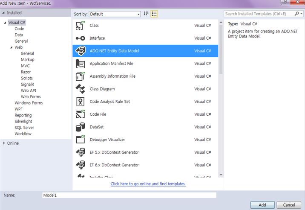Select the Web API category
The image size is (305, 210).
tap(29, 90)
